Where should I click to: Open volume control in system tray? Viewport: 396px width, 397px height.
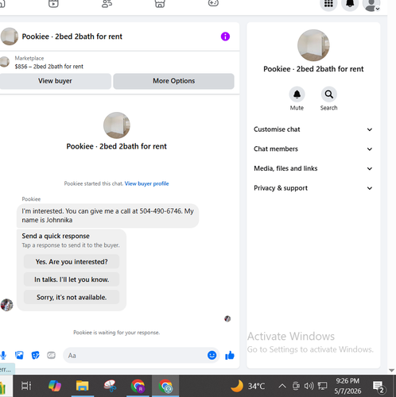(309, 386)
